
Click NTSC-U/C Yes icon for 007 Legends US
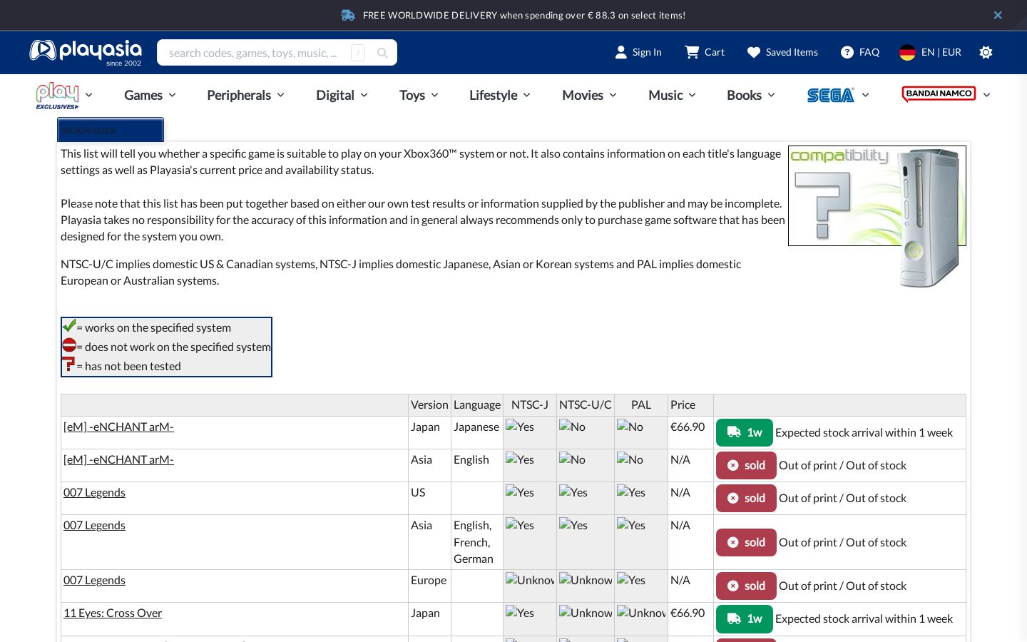(x=573, y=492)
